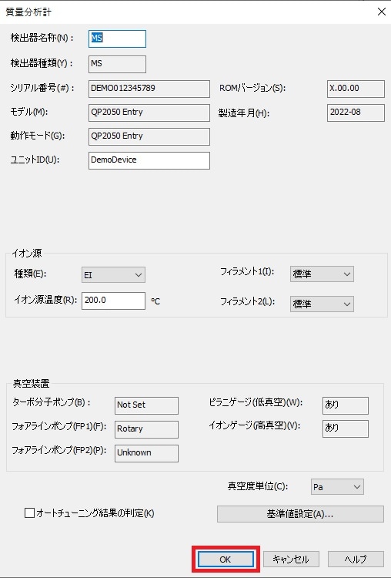Click the ターボ分子ポンプ Not Set field
Viewport: 391px width, 578px height.
click(146, 405)
